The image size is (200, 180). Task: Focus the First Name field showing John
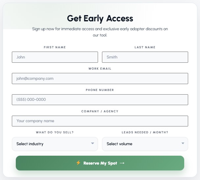(55, 57)
